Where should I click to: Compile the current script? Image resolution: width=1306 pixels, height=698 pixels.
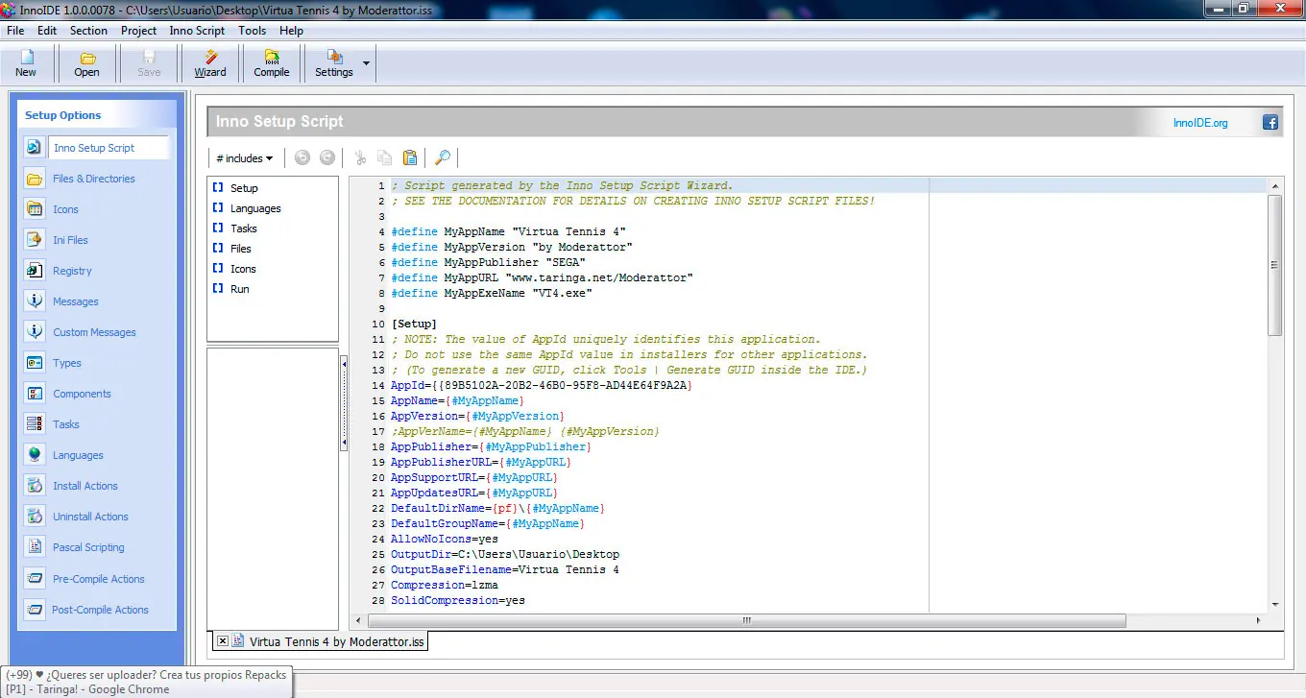[x=272, y=63]
